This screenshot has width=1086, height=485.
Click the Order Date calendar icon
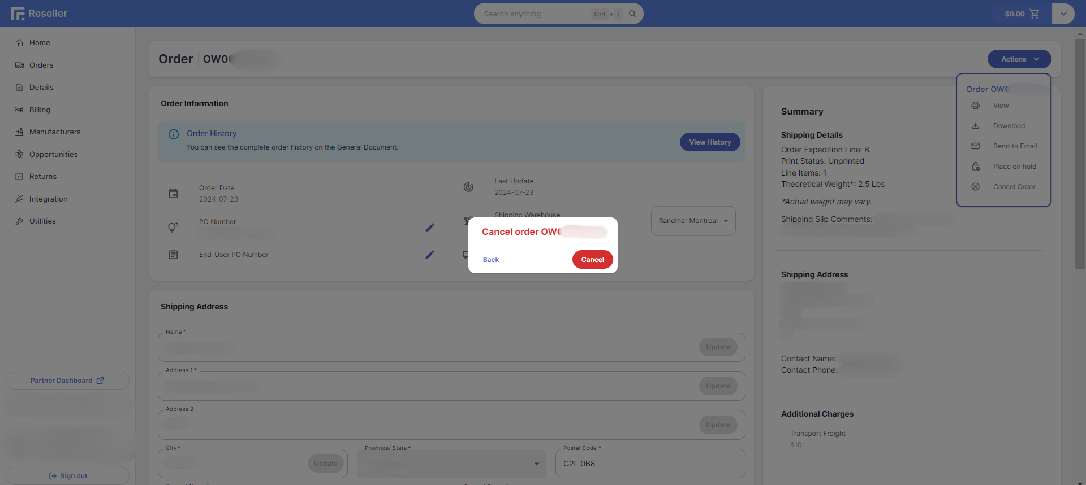[173, 194]
